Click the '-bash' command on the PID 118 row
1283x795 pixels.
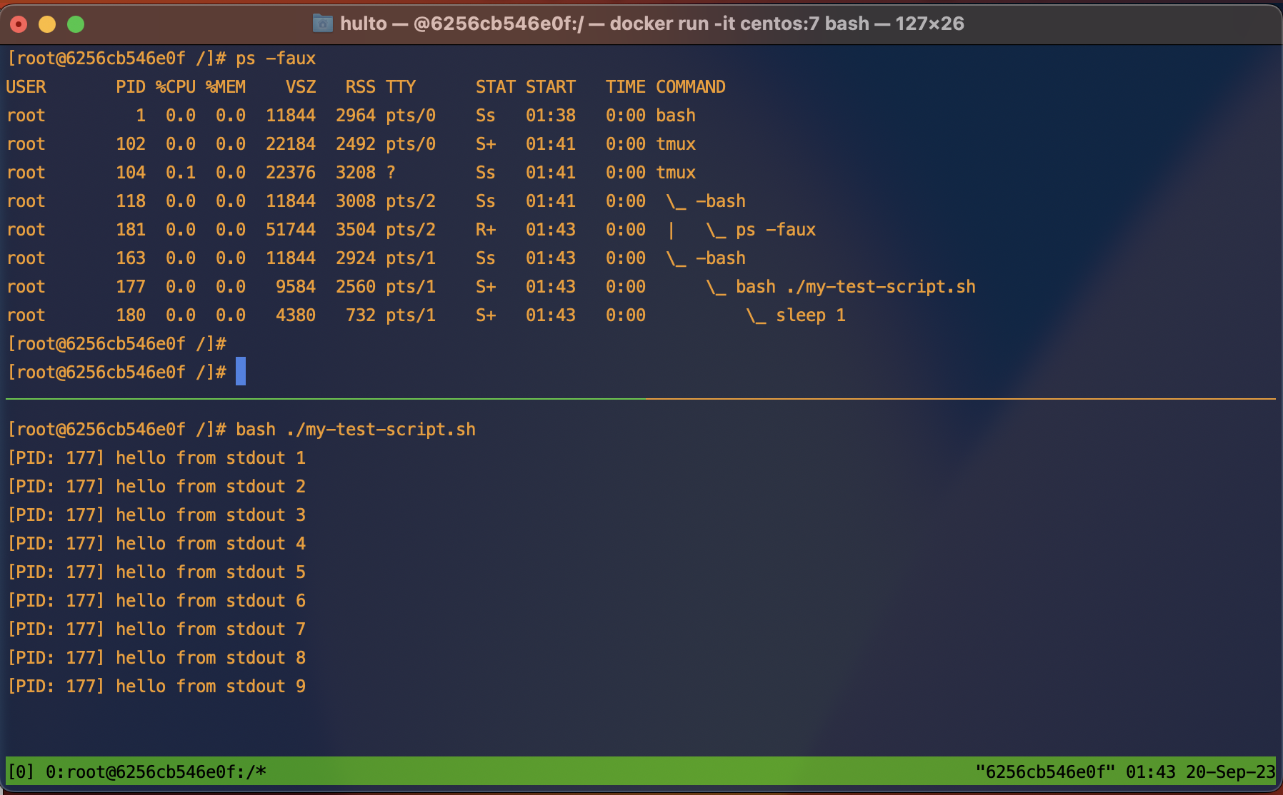(x=721, y=201)
